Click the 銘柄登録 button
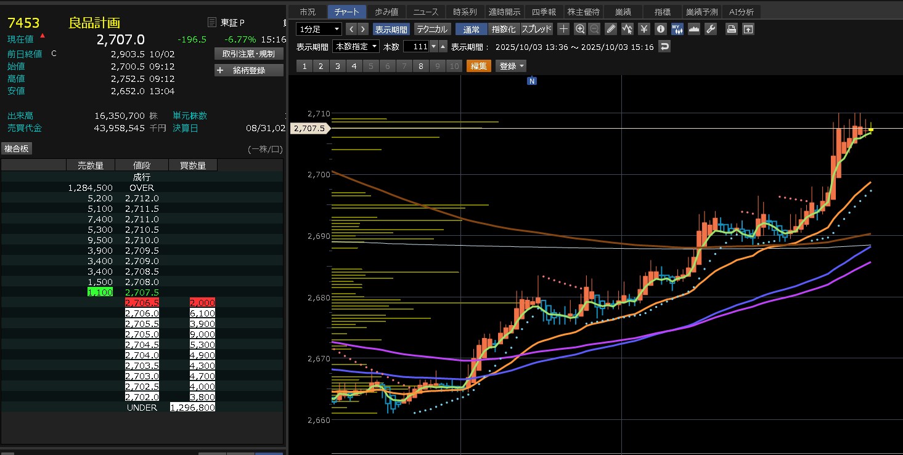Screen dimensions: 903x455 click(x=249, y=70)
